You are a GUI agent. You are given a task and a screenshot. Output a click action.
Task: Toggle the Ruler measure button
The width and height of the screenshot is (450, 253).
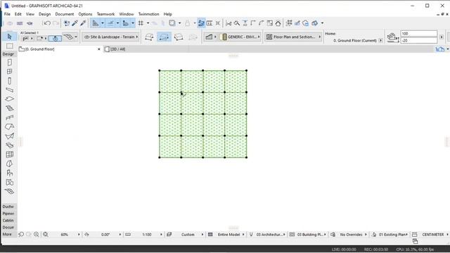[x=126, y=23]
